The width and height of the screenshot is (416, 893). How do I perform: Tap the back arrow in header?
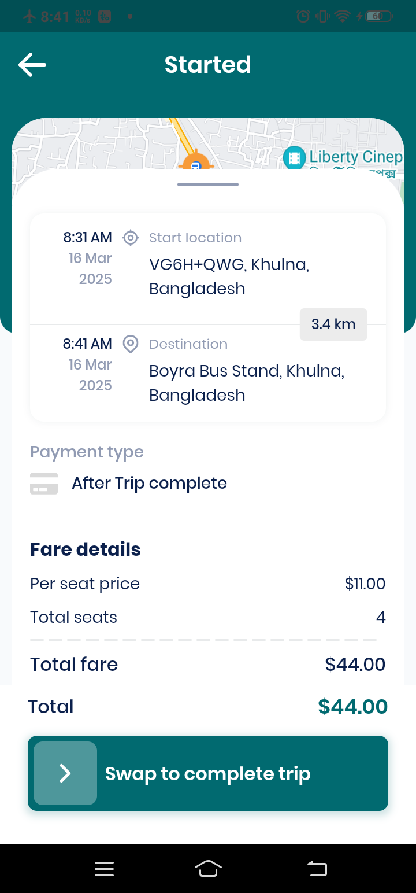coord(32,65)
